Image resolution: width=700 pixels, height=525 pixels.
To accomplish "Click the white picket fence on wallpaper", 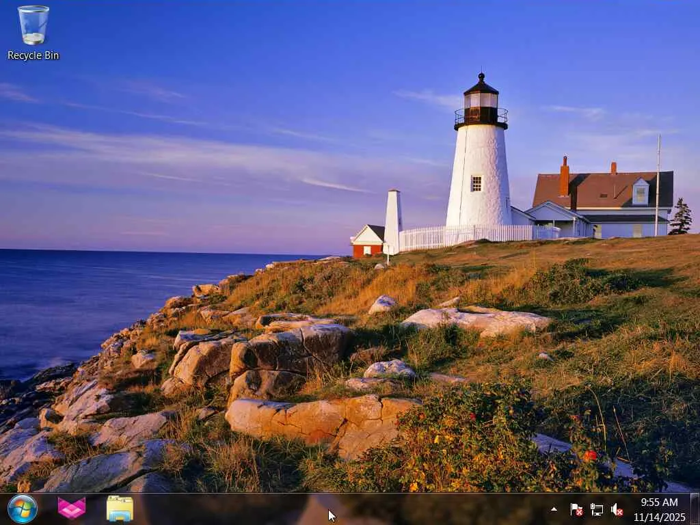I will (x=478, y=236).
